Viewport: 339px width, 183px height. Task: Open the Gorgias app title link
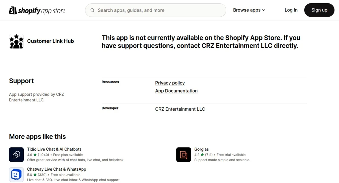(x=201, y=149)
